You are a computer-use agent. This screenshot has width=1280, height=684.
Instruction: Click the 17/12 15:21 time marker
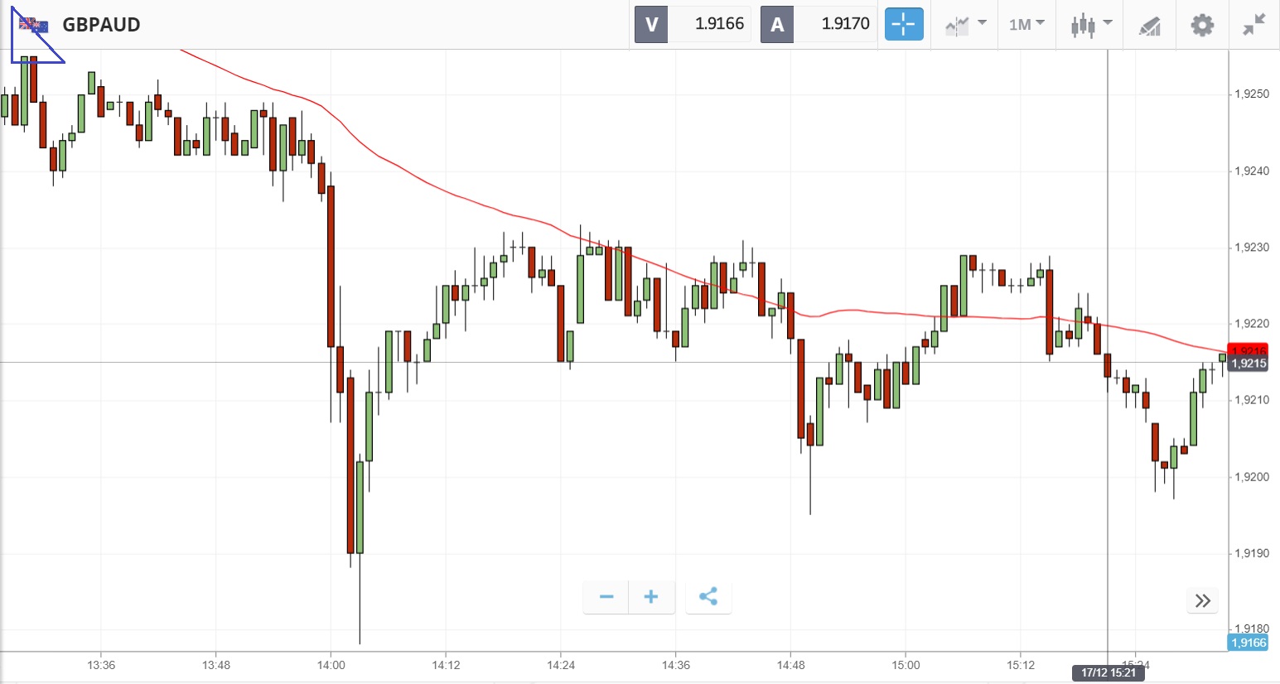[1108, 672]
